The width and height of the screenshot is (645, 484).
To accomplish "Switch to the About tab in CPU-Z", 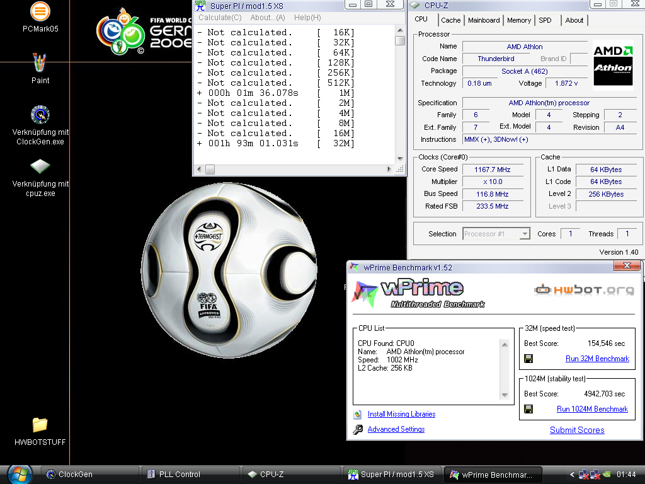I will coord(574,20).
